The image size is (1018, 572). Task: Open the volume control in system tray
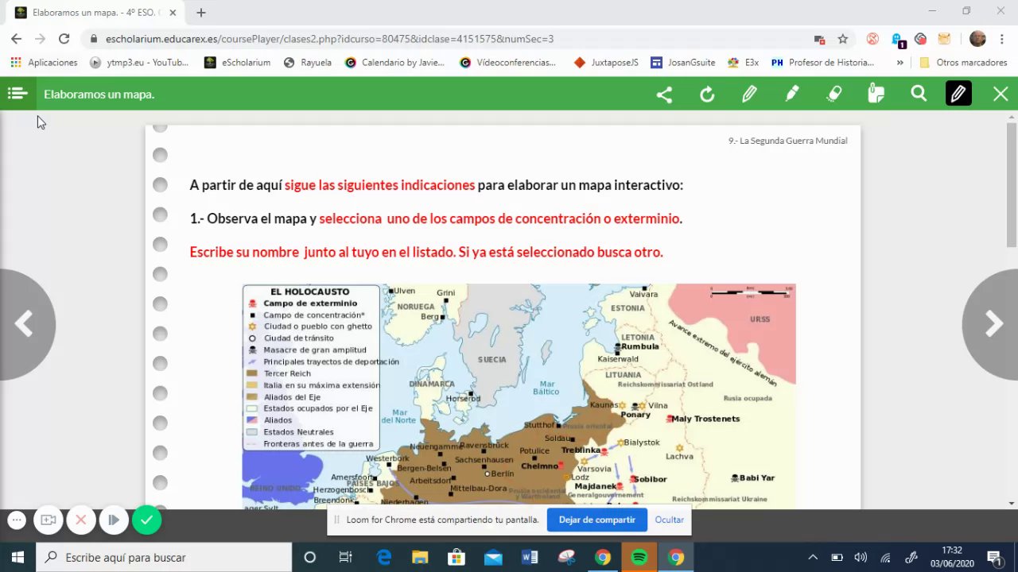coord(861,558)
